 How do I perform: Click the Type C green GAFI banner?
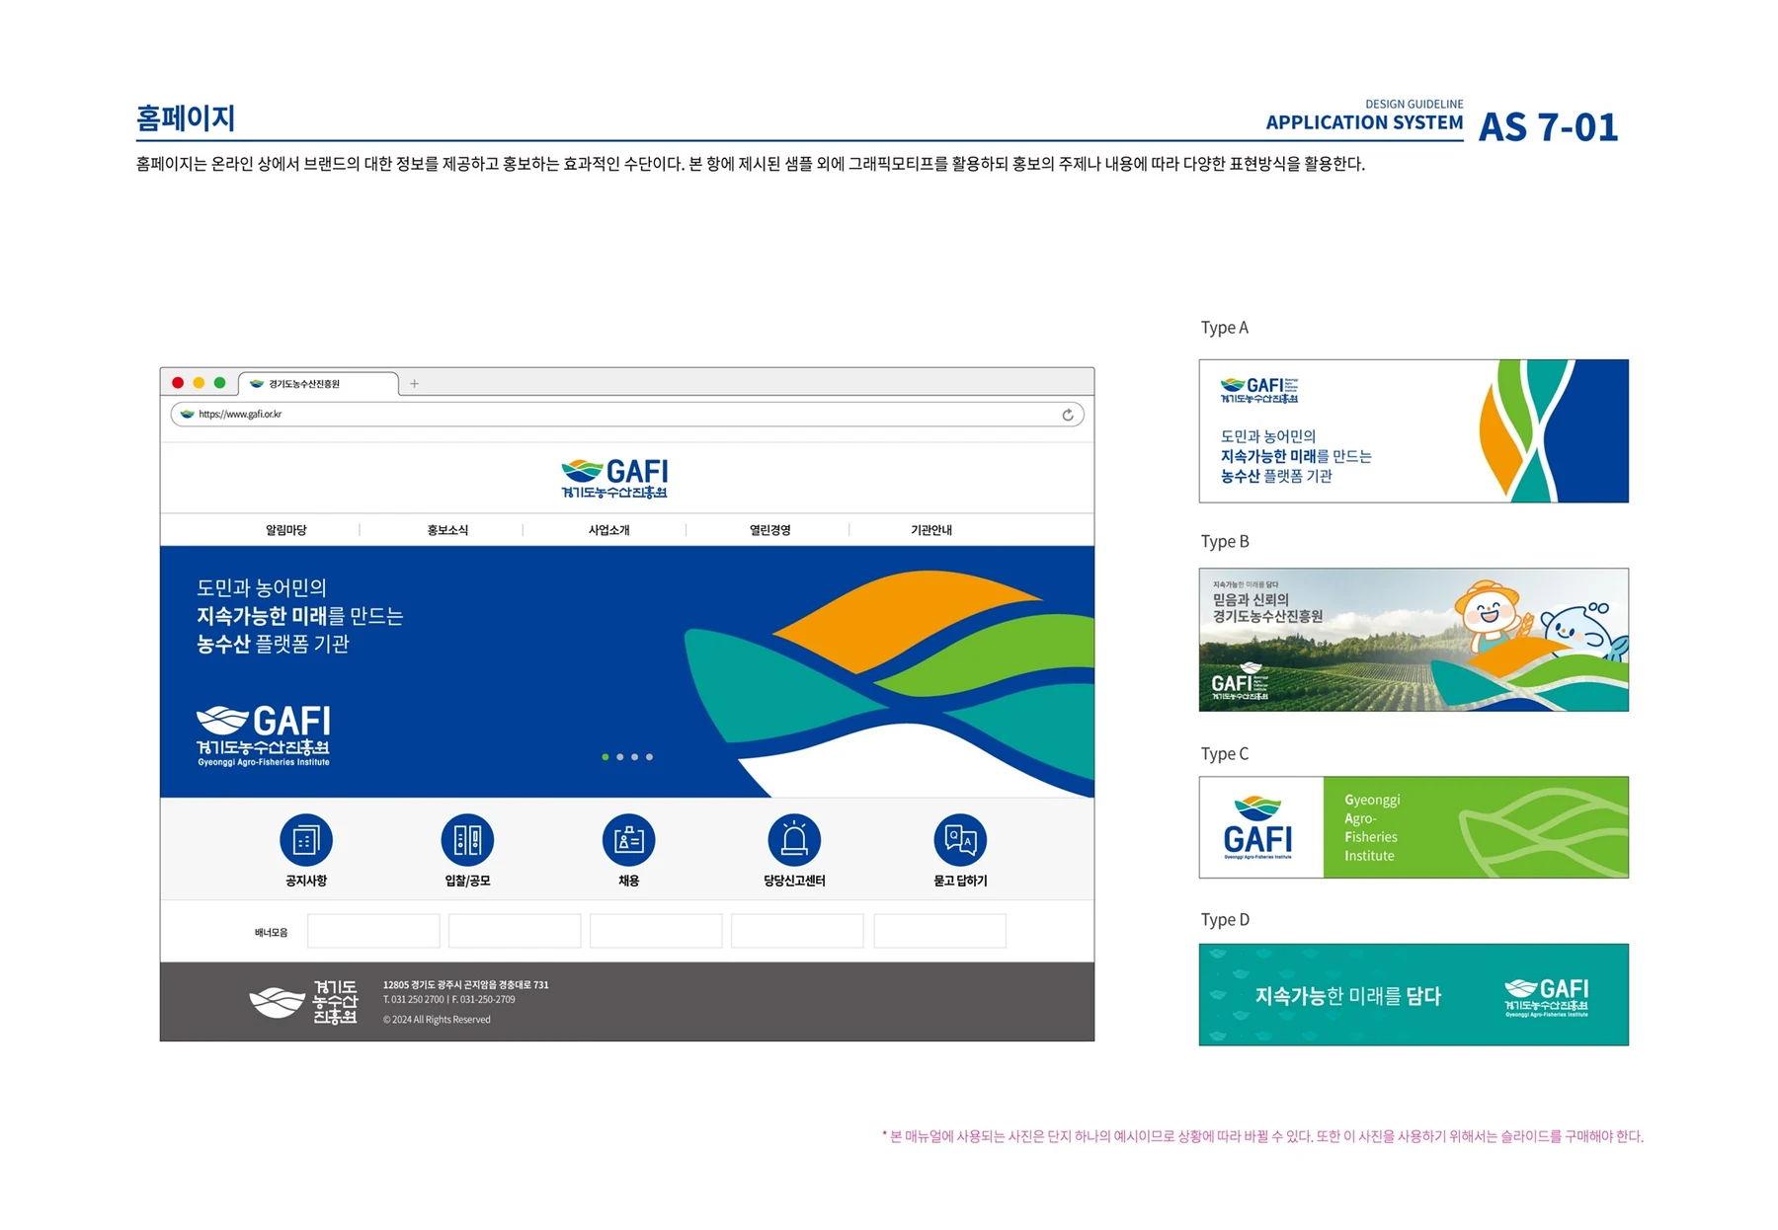pyautogui.click(x=1414, y=827)
